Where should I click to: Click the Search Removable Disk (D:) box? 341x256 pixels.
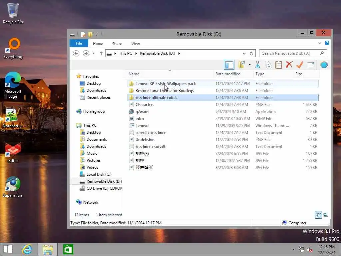tap(293, 53)
